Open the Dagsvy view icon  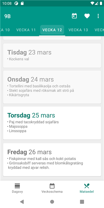tap(17, 186)
